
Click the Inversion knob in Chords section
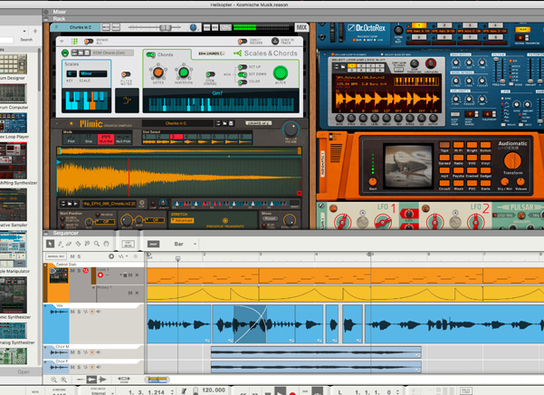(x=184, y=72)
